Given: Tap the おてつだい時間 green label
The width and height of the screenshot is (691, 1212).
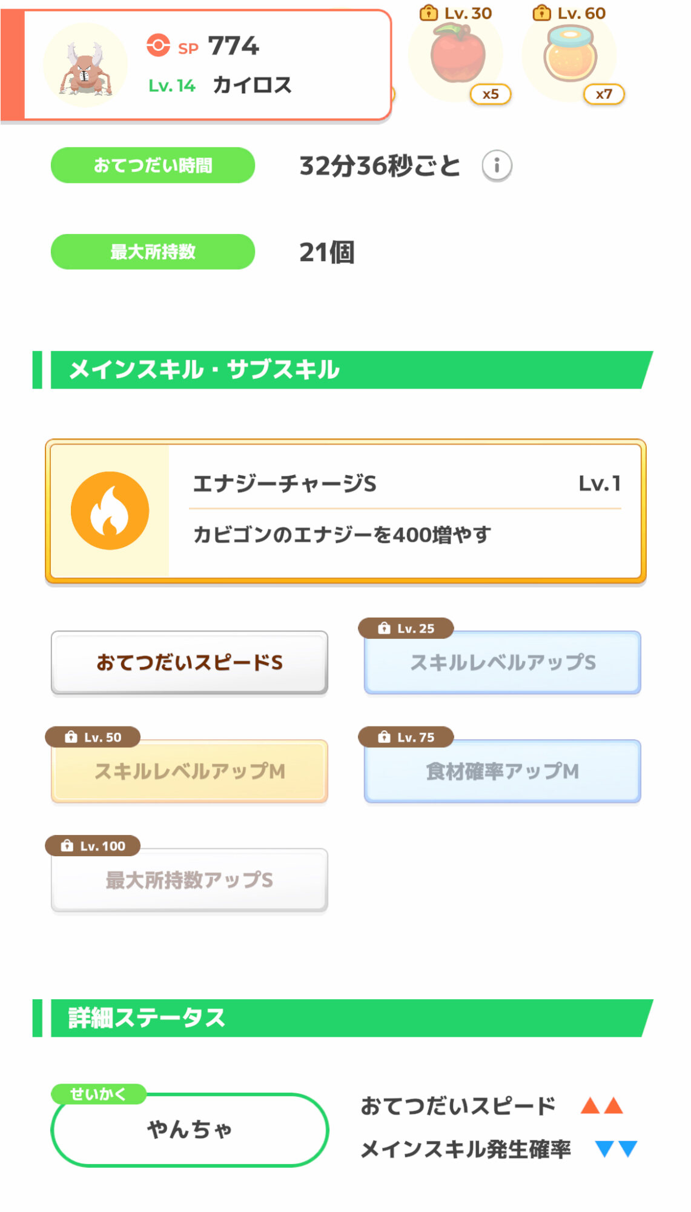Looking at the screenshot, I should 153,165.
